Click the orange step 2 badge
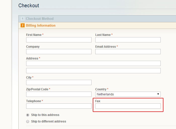The image size is (176, 129). point(23,25)
